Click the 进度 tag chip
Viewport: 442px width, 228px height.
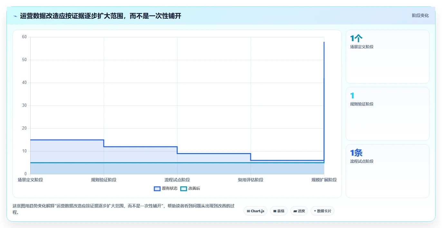click(299, 211)
